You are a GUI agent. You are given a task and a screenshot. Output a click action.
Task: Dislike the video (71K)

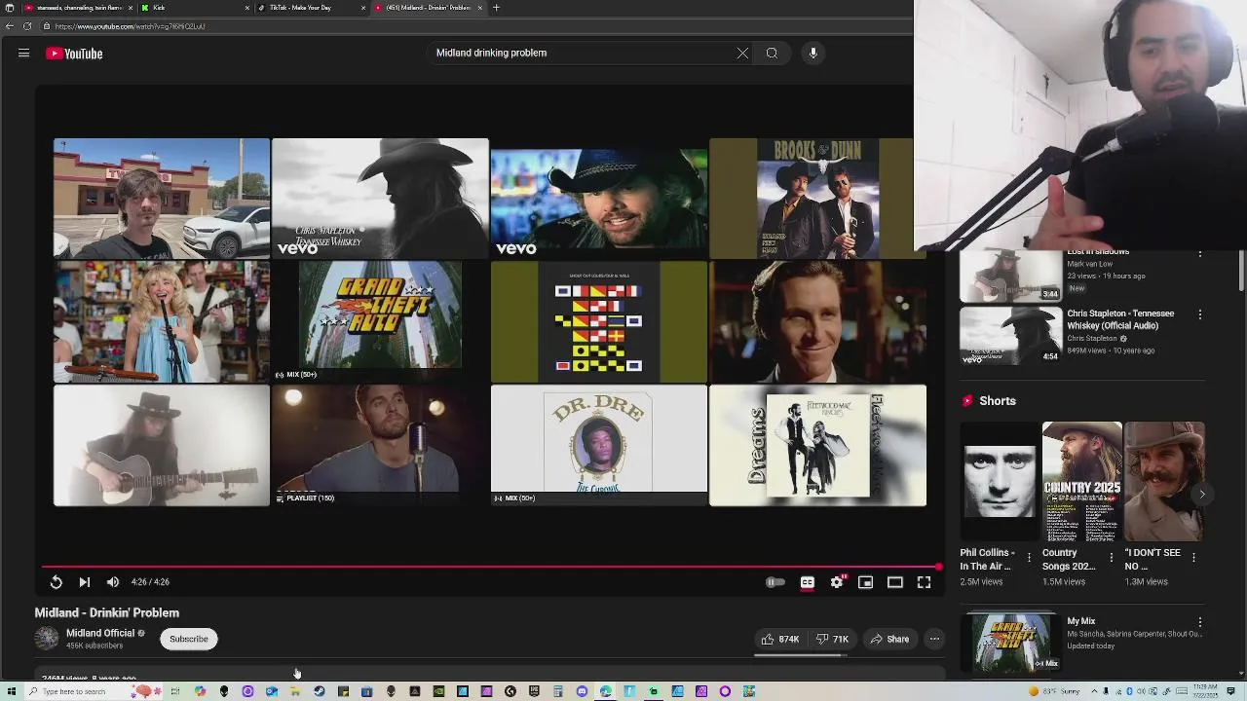(x=832, y=639)
